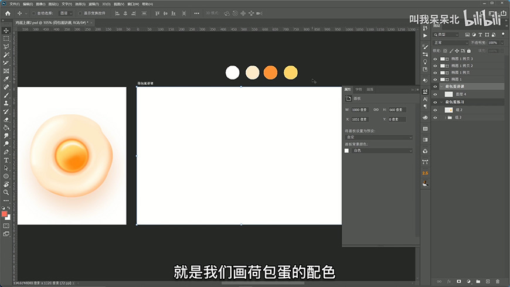The width and height of the screenshot is (510, 287).
Task: Delete layer using trash icon
Action: coord(497,282)
